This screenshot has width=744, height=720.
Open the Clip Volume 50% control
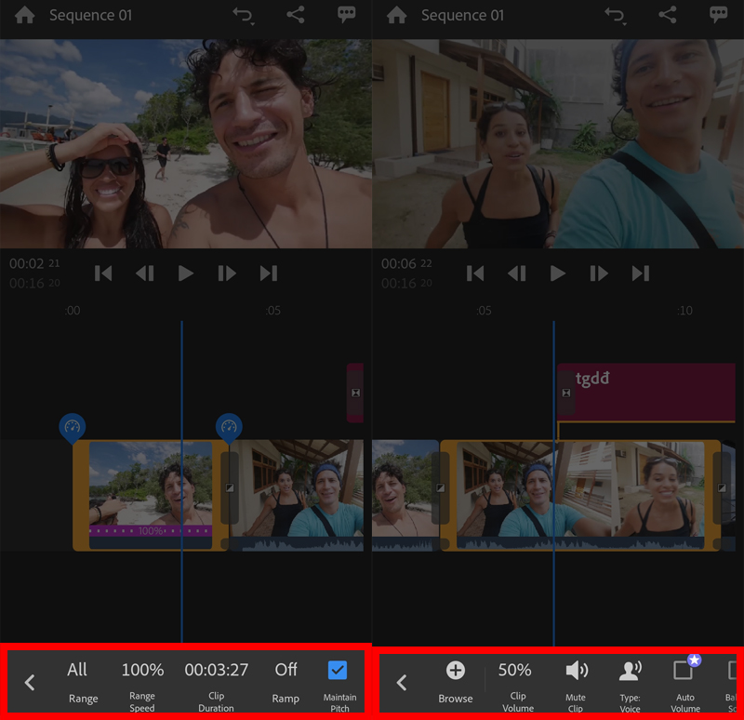515,670
